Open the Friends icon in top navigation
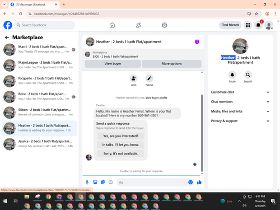The width and height of the screenshot is (280, 210). [138, 25]
